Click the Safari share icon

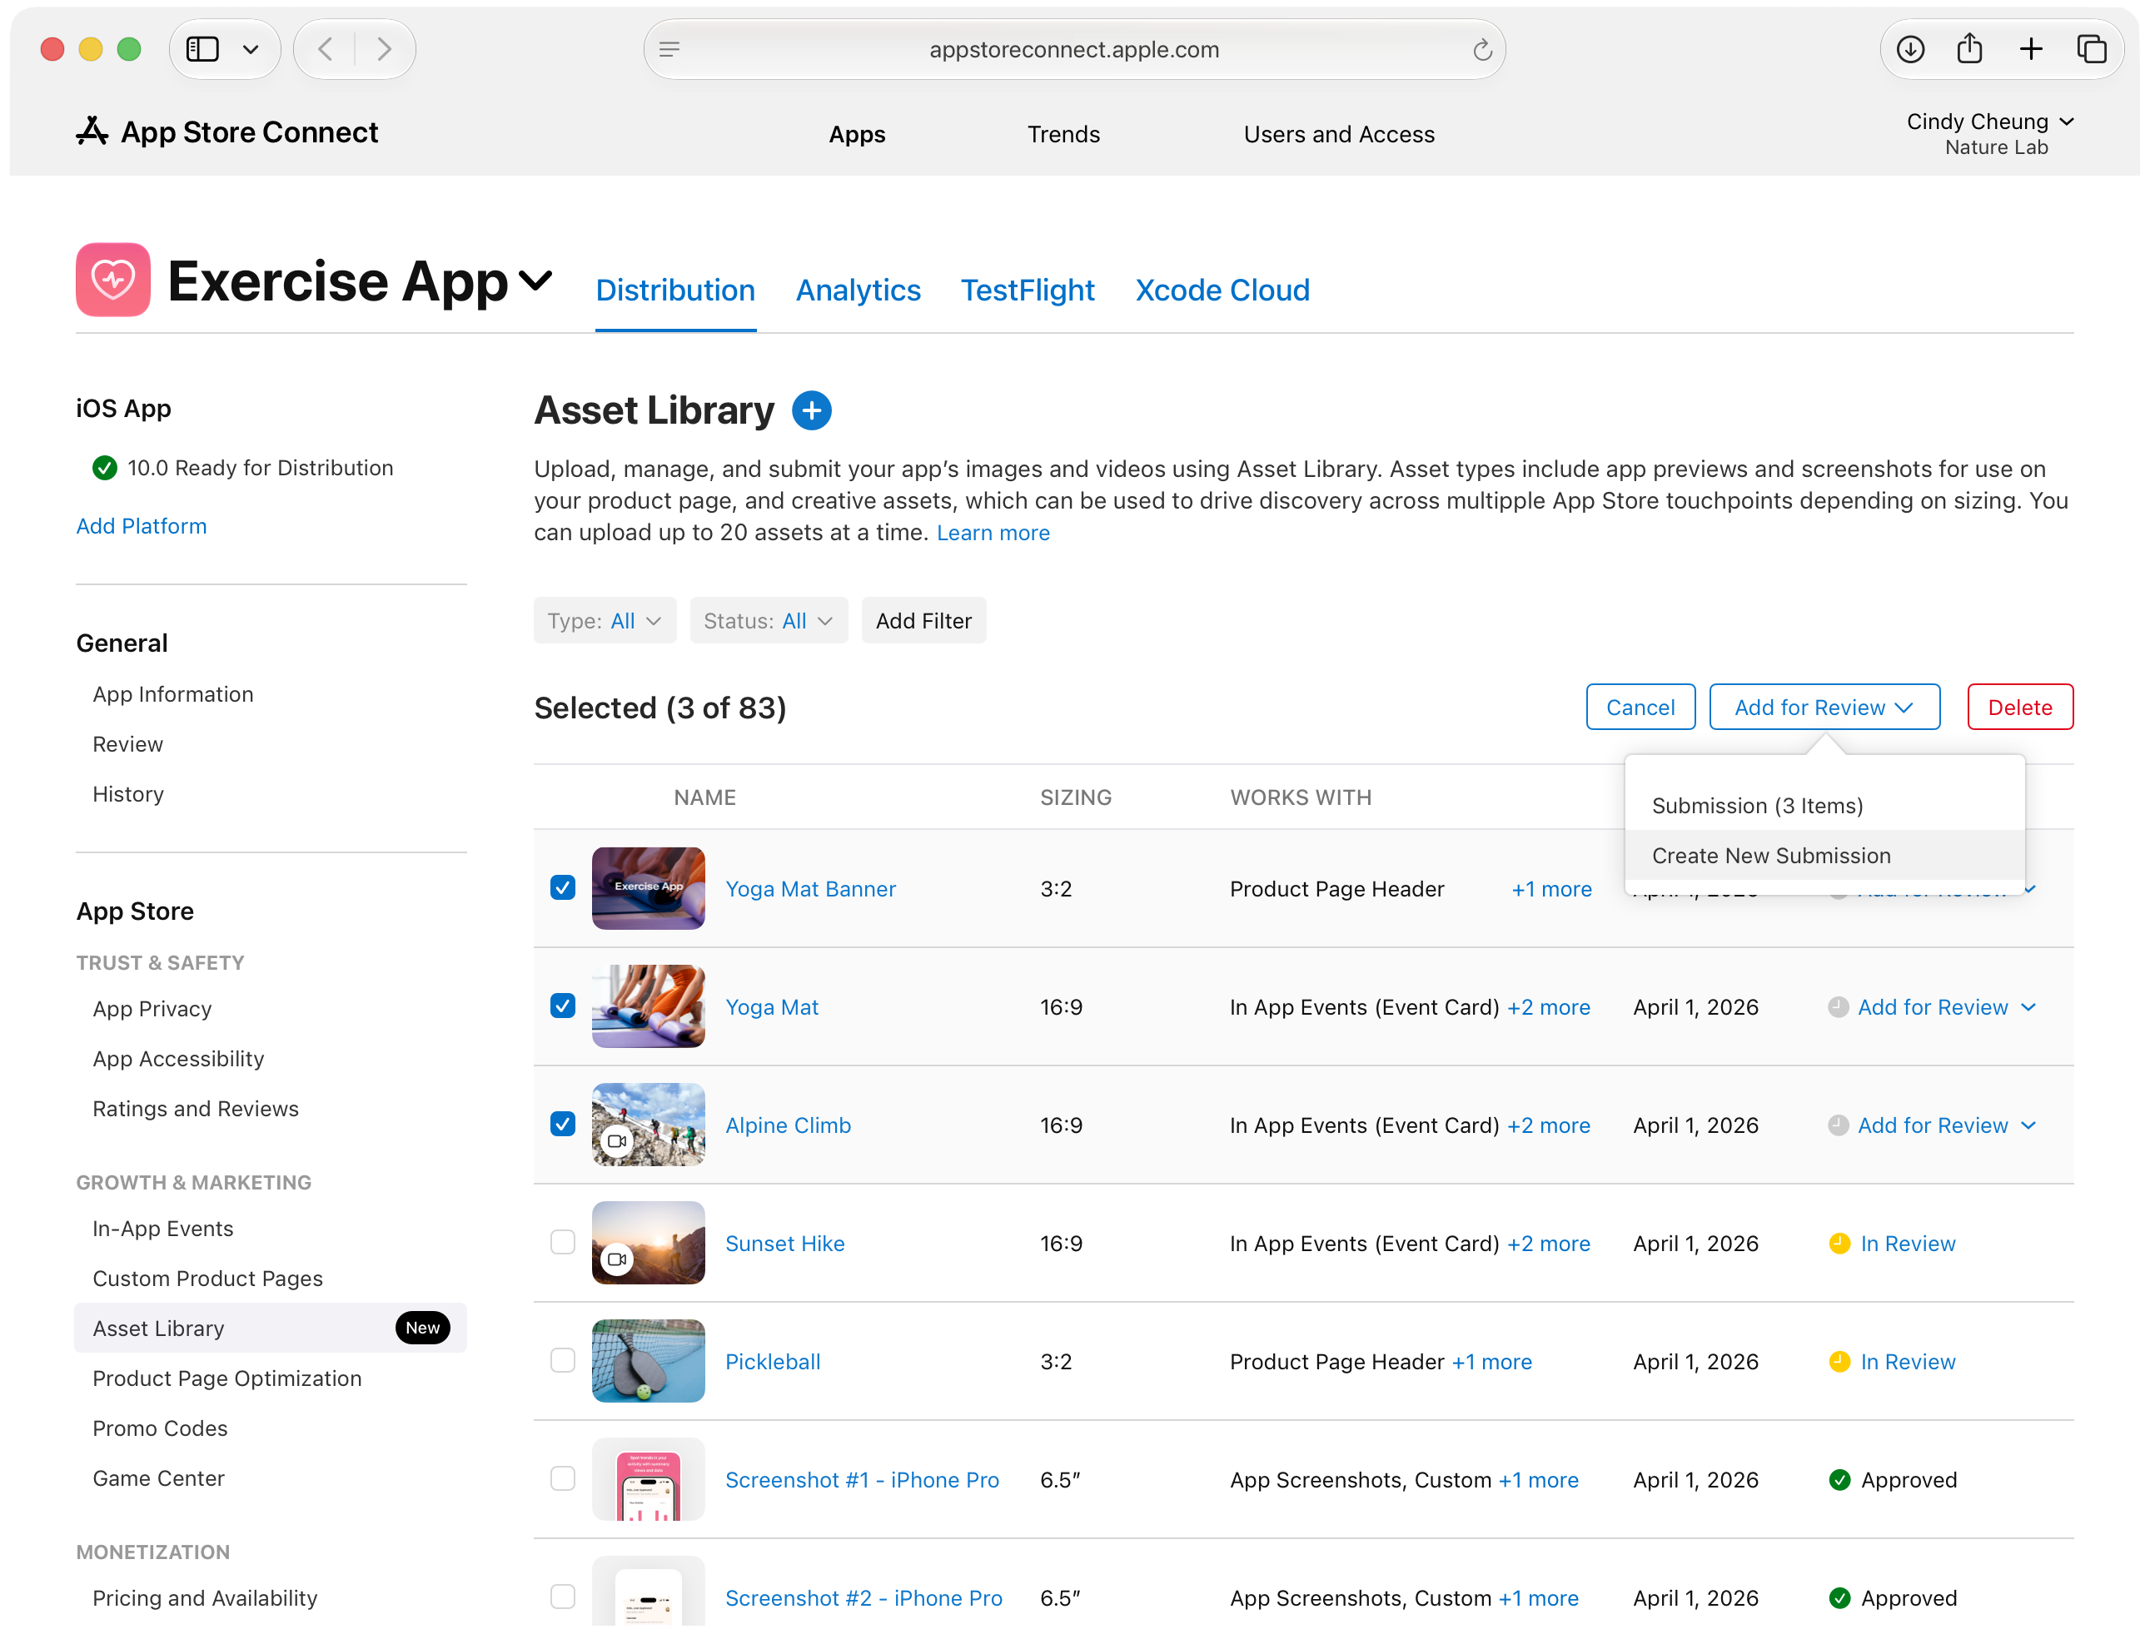pyautogui.click(x=1968, y=47)
